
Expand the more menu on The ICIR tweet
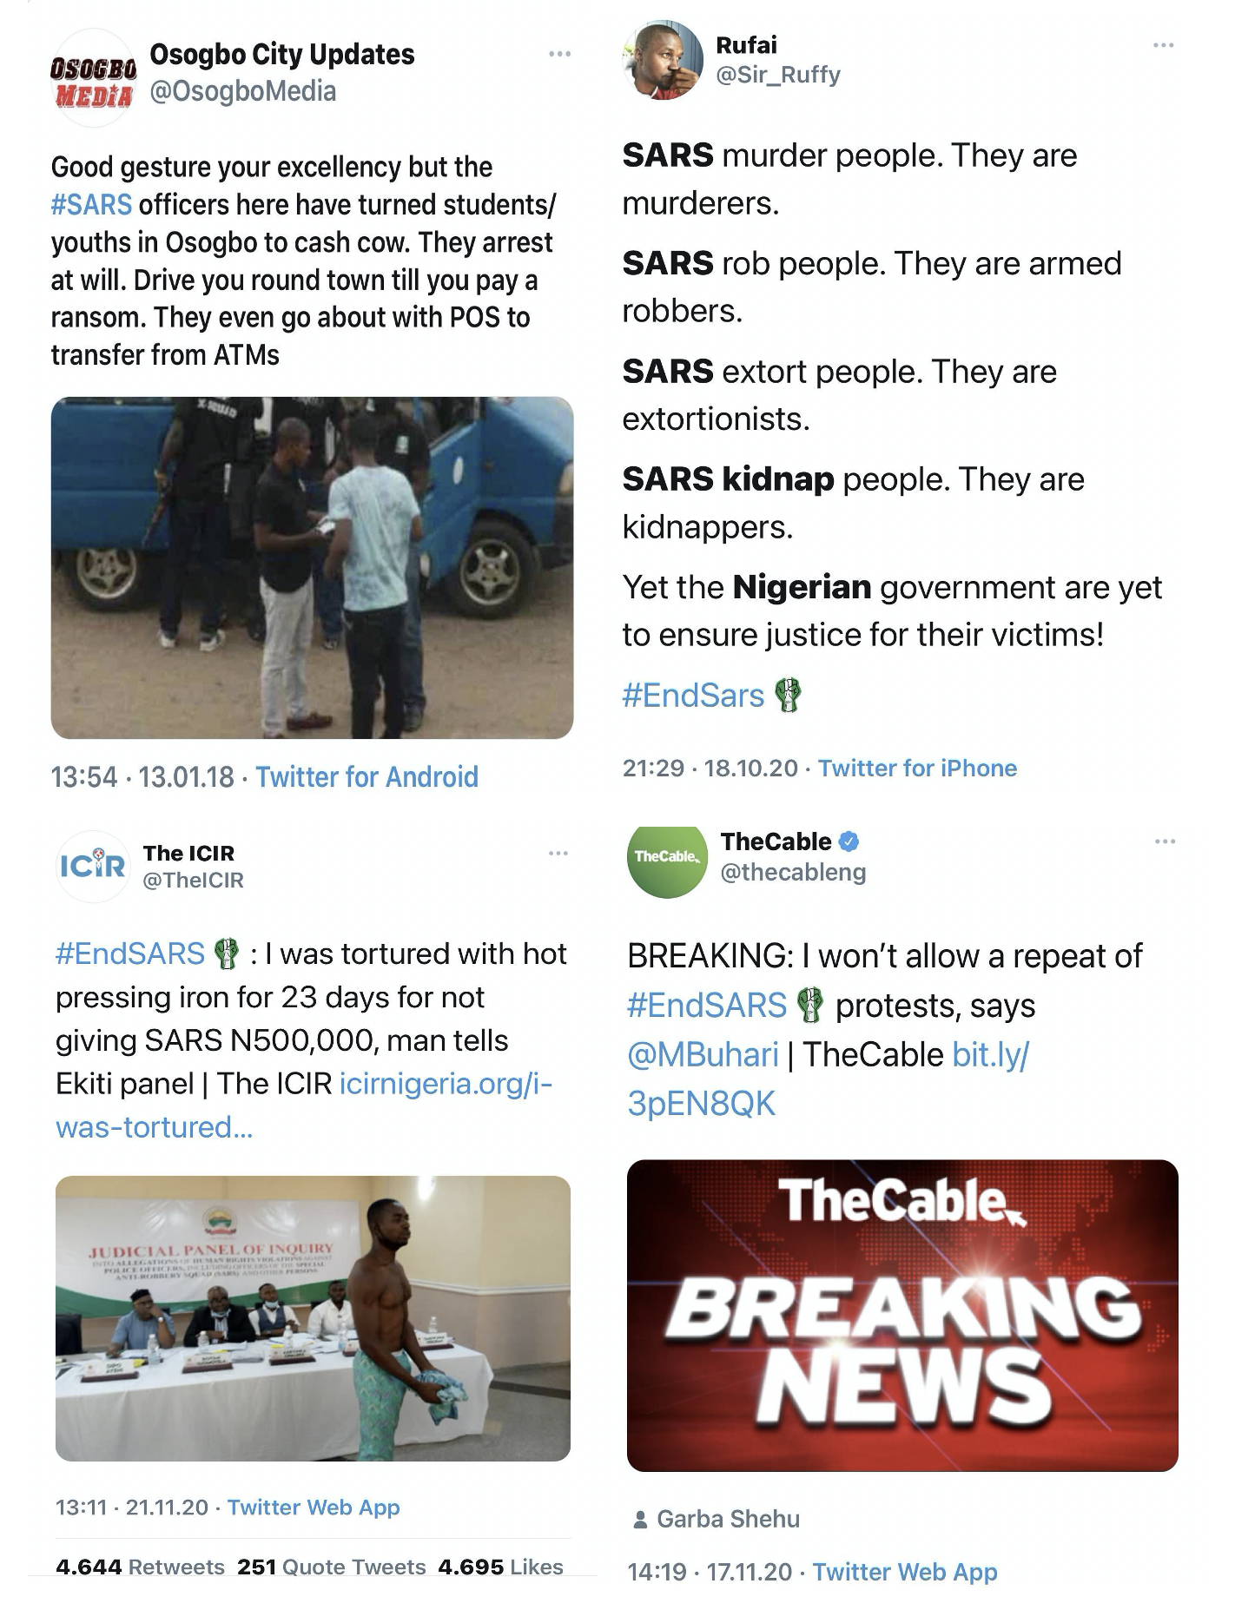(x=558, y=854)
